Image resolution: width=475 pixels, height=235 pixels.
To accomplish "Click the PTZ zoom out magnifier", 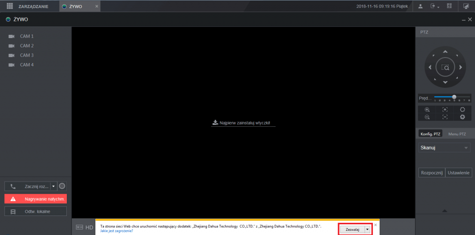I will pyautogui.click(x=427, y=117).
